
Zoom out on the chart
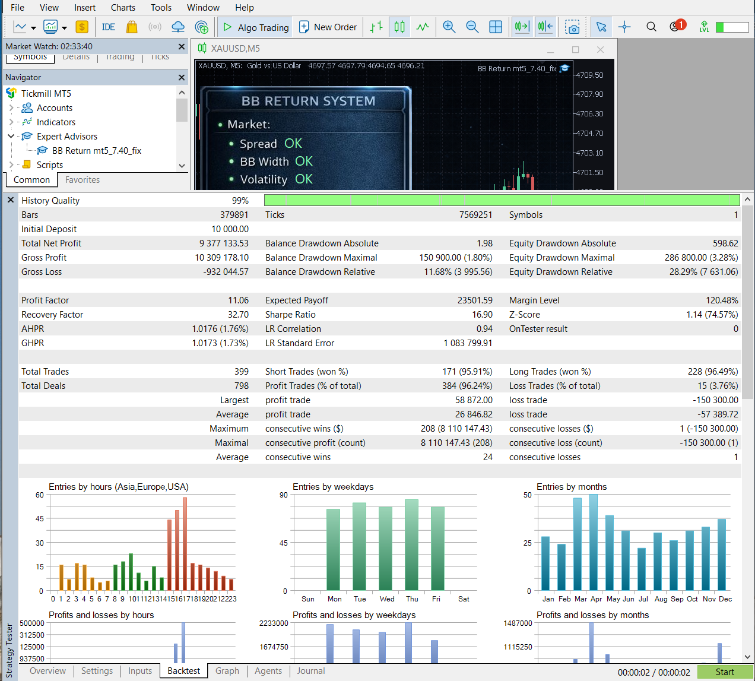coord(472,27)
